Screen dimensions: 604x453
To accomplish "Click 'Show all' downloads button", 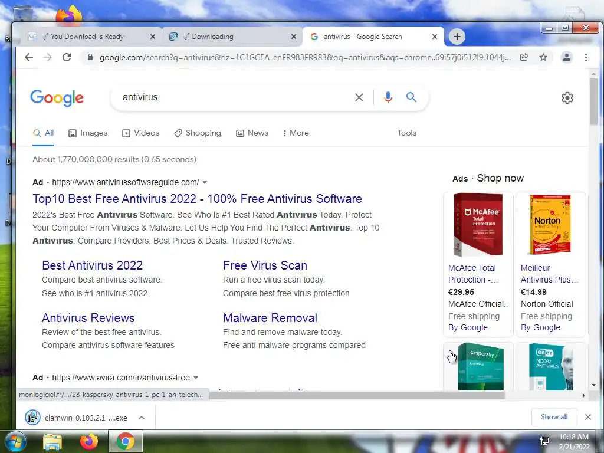I will pos(554,417).
